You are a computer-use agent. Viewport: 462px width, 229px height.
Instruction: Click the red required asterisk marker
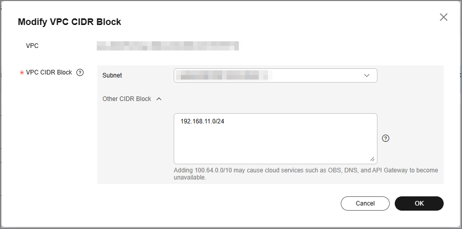(x=21, y=73)
